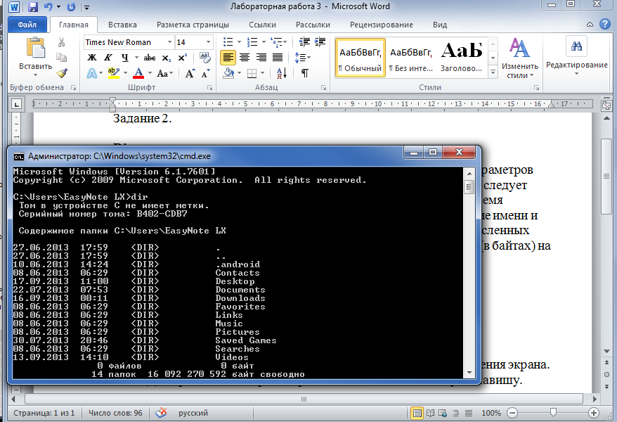This screenshot has height=422, width=617.
Task: Click the Paste (Вставить) clipboard icon
Action: [35, 48]
